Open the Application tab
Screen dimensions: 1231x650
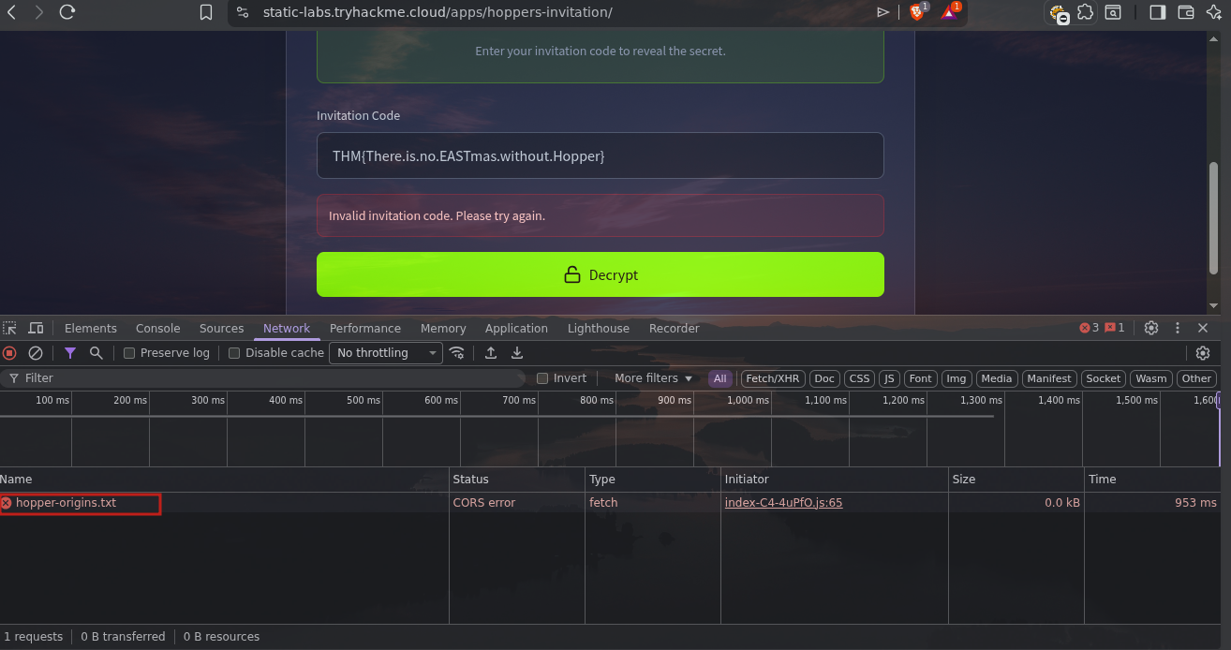(x=515, y=328)
